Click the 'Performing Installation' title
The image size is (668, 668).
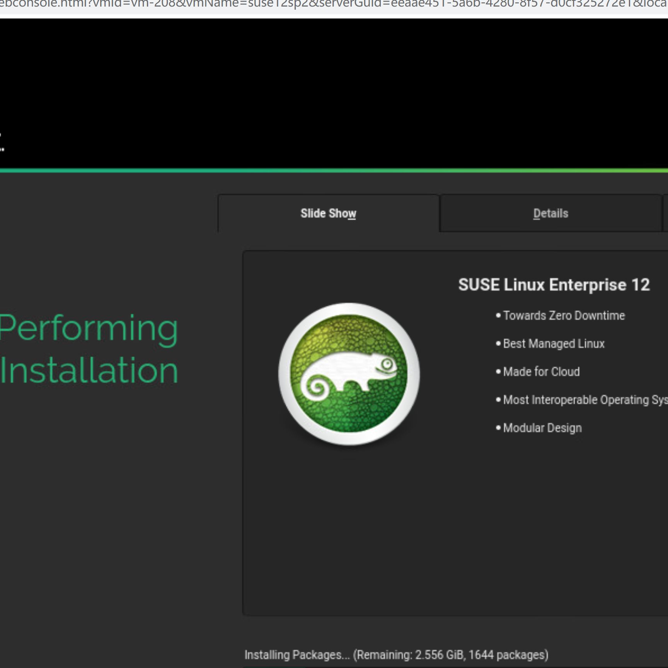tap(89, 349)
